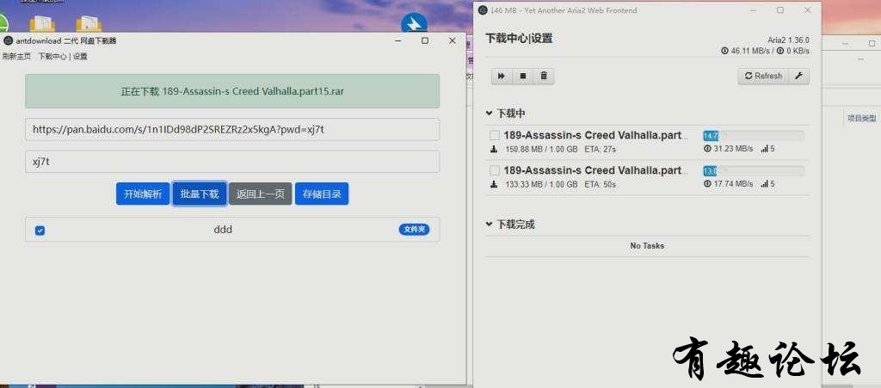Maximize the antdownload window

425,41
